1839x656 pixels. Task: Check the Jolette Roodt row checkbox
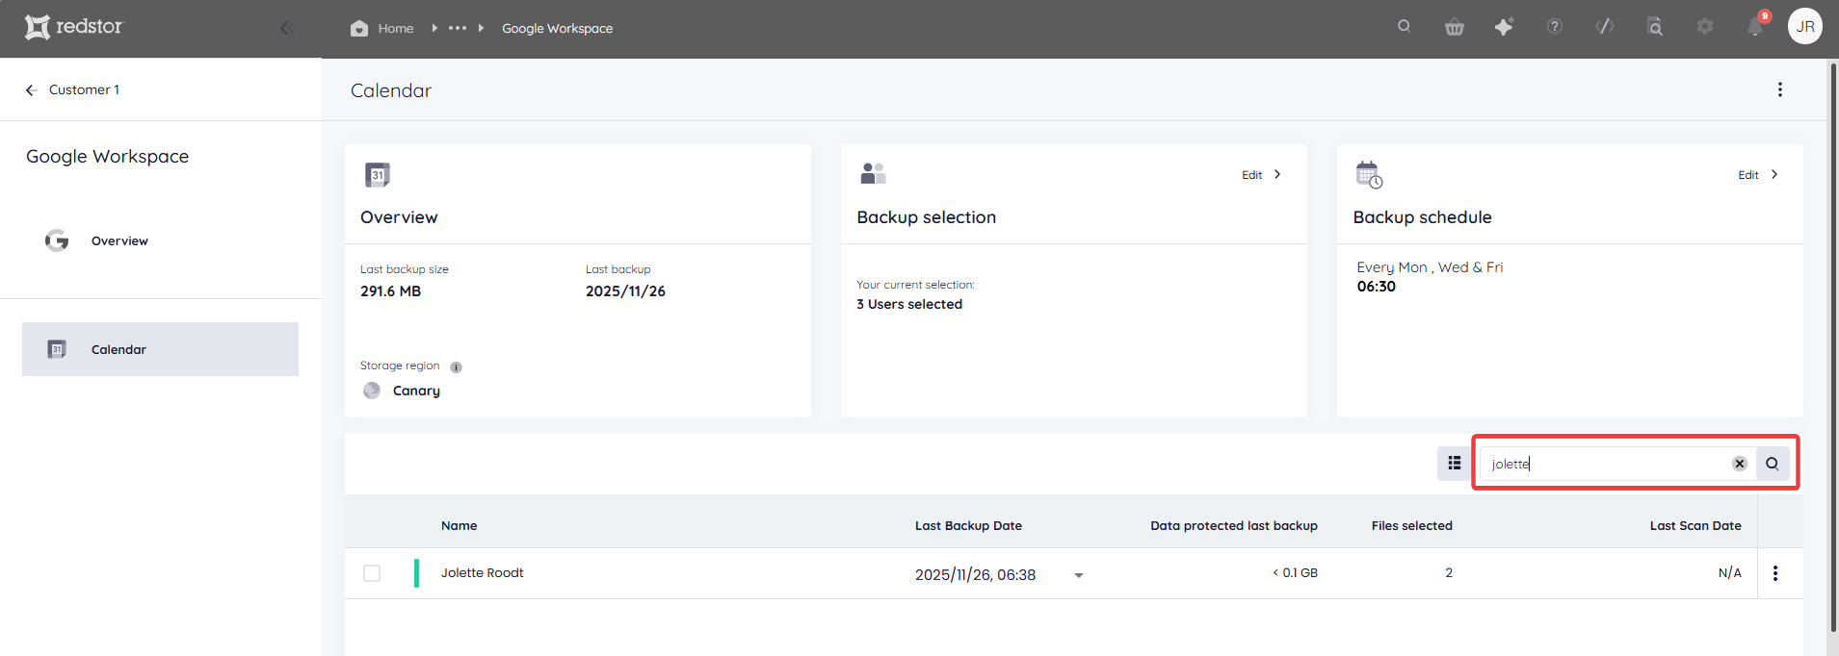[372, 573]
